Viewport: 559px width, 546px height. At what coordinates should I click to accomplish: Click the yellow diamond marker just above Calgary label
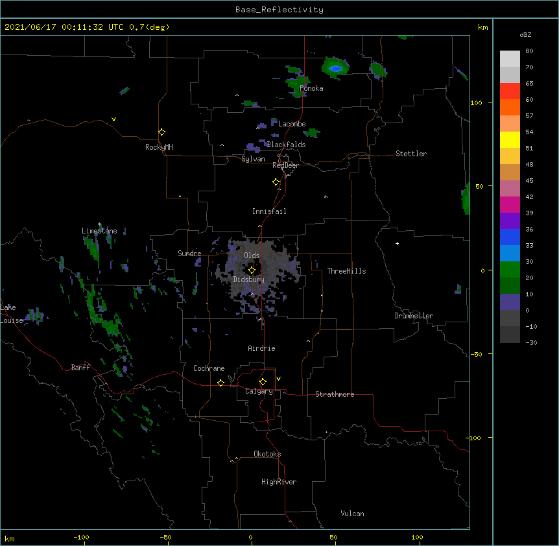coord(263,382)
